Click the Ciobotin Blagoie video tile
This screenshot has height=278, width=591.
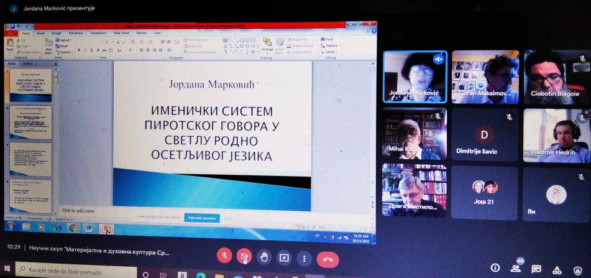[556, 76]
